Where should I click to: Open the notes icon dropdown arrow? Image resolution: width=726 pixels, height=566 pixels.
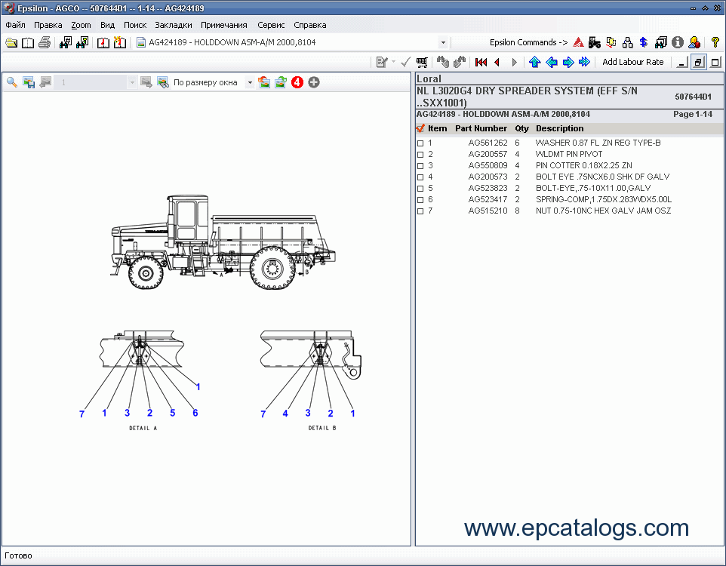393,62
